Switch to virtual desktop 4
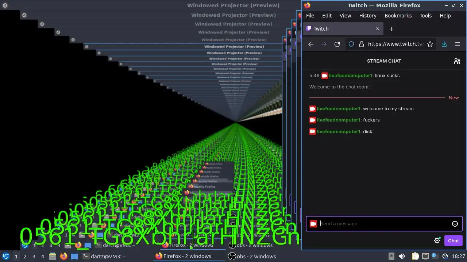Image resolution: width=467 pixels, height=262 pixels. click(x=42, y=257)
